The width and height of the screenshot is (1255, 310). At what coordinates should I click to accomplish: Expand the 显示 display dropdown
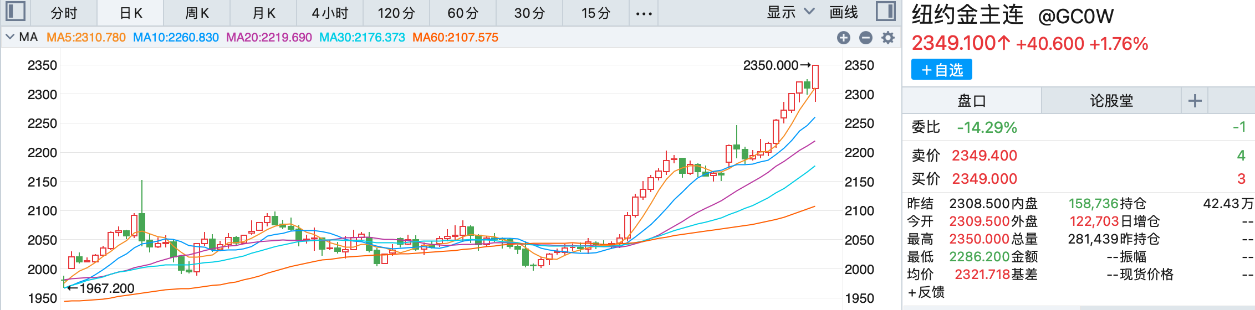point(790,12)
